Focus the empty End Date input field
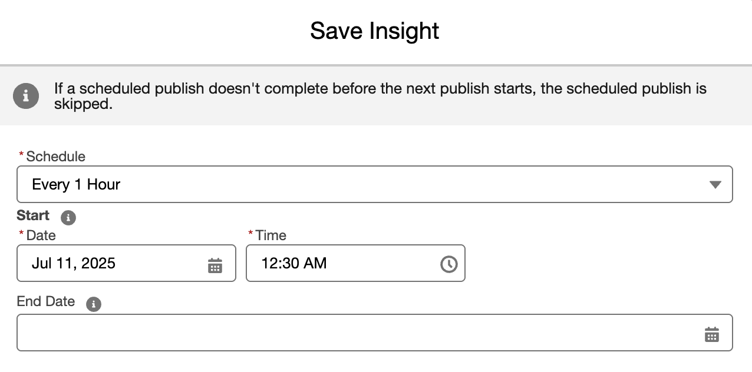Screen dimensions: 752x372 [x=354, y=333]
